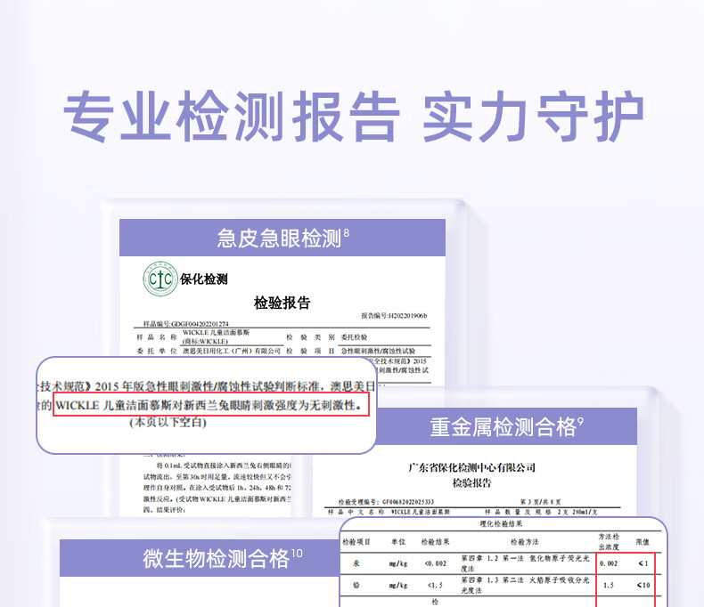
Task: Click mg/kg unit in the 汞 row
Action: tap(397, 563)
